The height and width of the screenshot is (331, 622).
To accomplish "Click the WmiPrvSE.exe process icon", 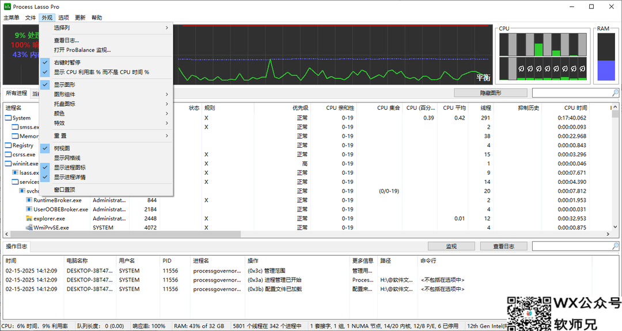I will tap(29, 227).
